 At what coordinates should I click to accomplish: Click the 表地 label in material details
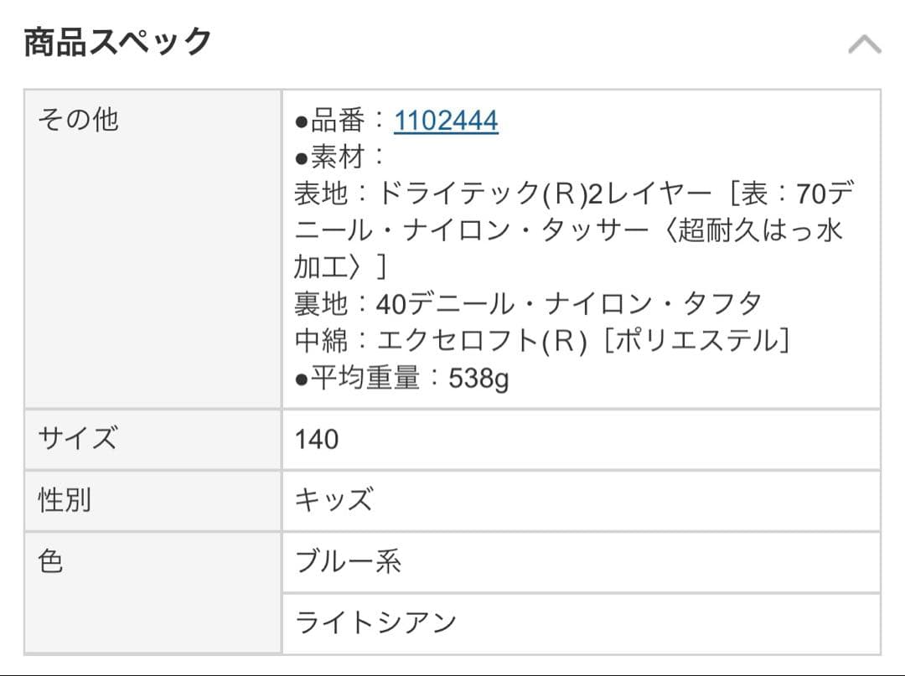tap(320, 194)
